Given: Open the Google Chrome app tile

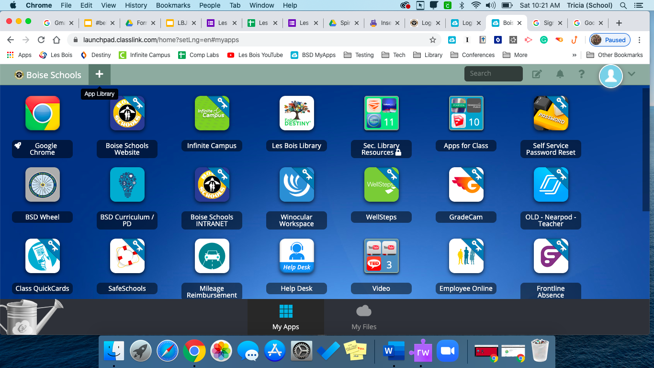Looking at the screenshot, I should click(x=43, y=113).
